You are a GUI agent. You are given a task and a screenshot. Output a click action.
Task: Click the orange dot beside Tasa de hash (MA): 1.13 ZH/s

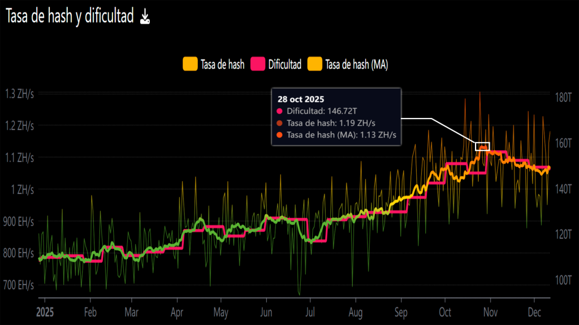click(x=280, y=135)
